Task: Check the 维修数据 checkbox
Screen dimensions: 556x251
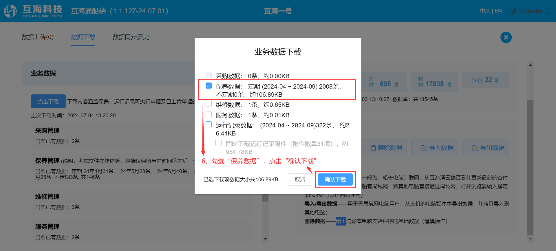Action: (209, 104)
